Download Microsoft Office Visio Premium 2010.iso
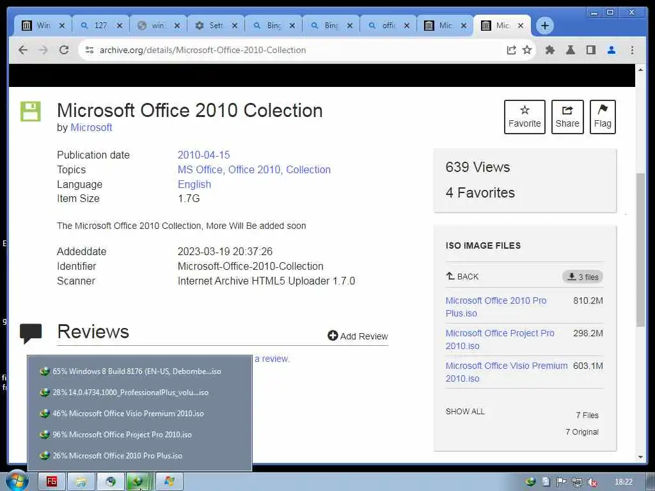The width and height of the screenshot is (655, 491). [507, 372]
